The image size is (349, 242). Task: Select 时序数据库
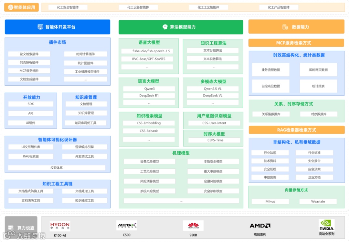[x=319, y=114]
